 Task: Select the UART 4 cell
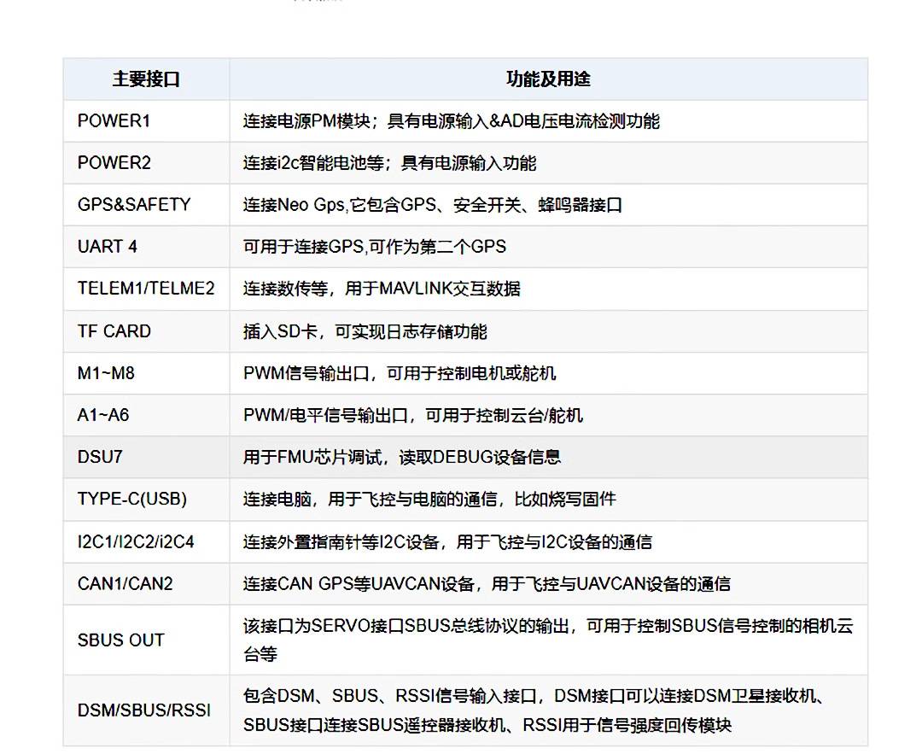(108, 247)
